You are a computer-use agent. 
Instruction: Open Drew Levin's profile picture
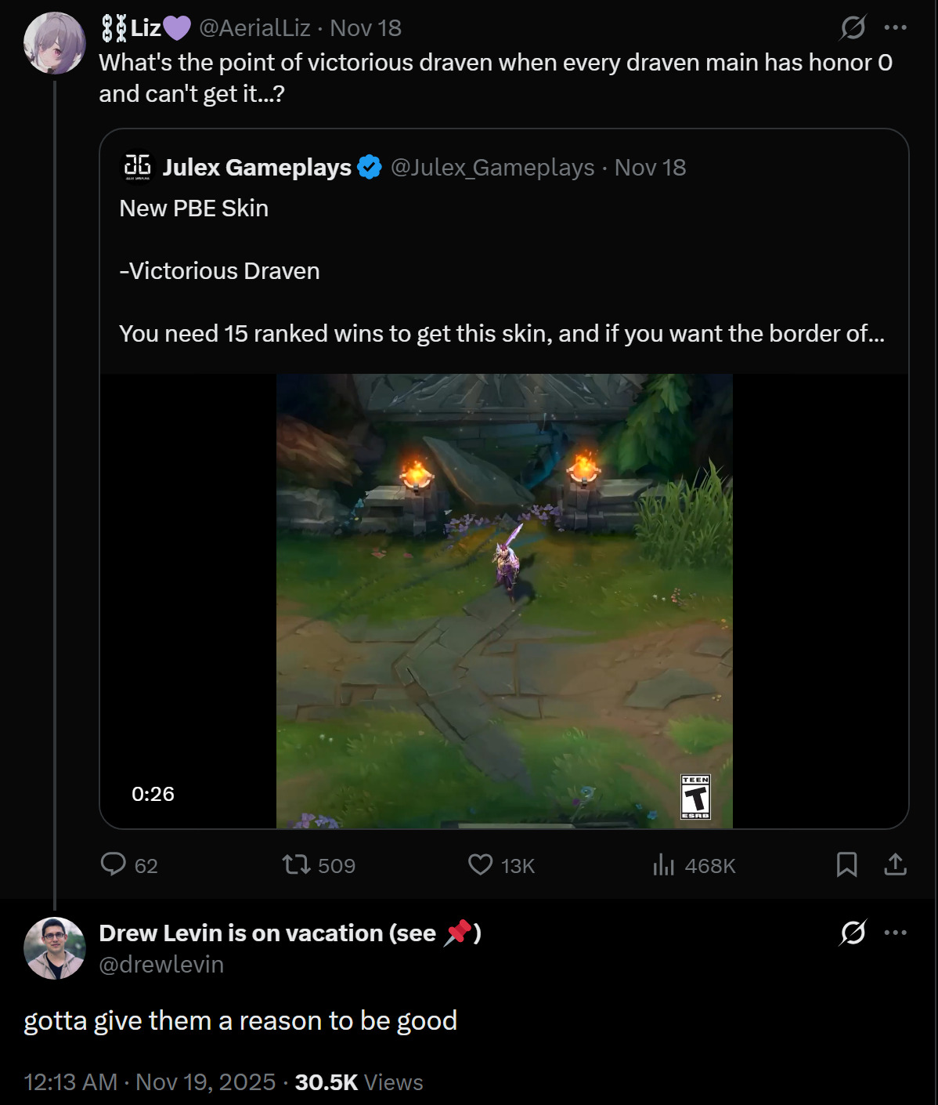tap(54, 948)
